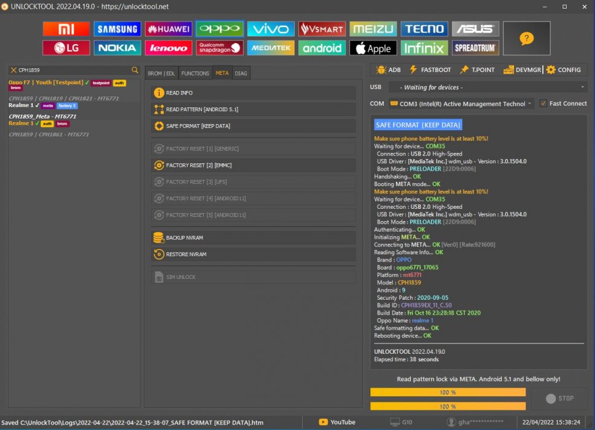Click the Elapsed time 38 seconds line
This screenshot has width=595, height=430.
tap(406, 359)
